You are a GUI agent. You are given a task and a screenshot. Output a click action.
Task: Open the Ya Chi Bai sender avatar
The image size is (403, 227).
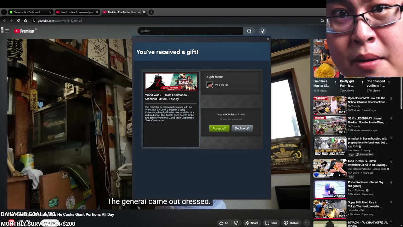[x=210, y=85]
